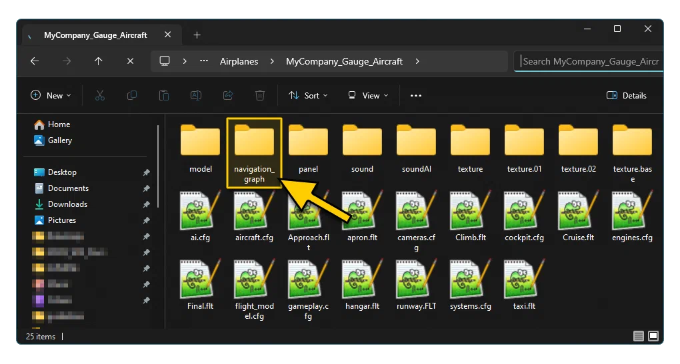The width and height of the screenshot is (680, 364).
Task: Show hidden breadcrumb path ellipsis
Action: pos(204,61)
